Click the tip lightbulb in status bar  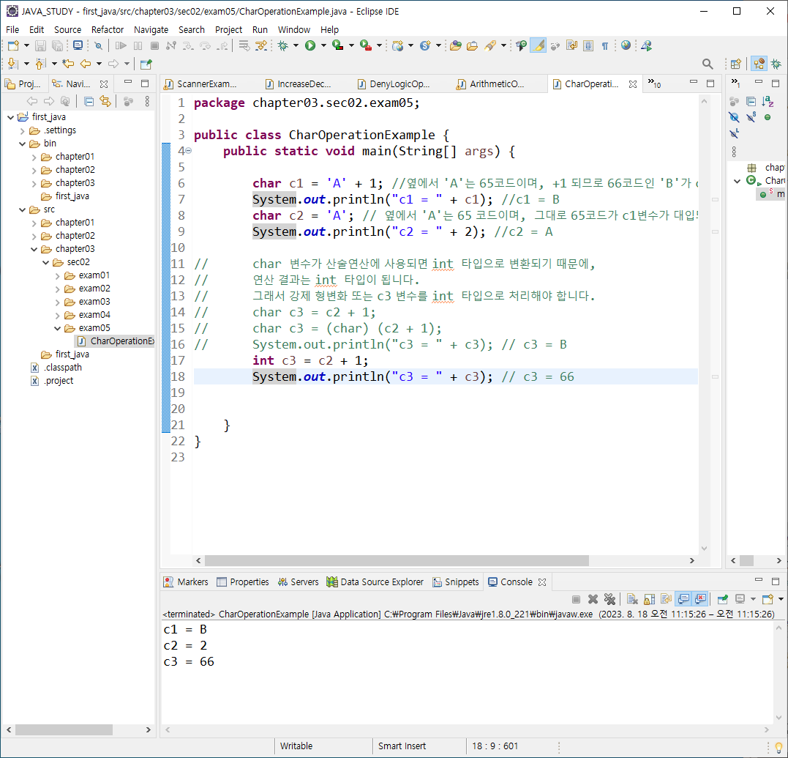click(778, 747)
